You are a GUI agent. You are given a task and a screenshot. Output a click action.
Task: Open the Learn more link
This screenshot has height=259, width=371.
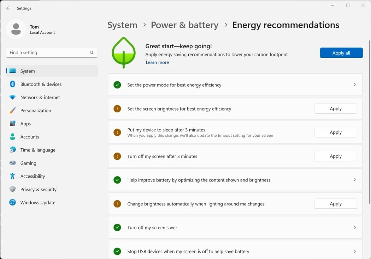pyautogui.click(x=157, y=62)
